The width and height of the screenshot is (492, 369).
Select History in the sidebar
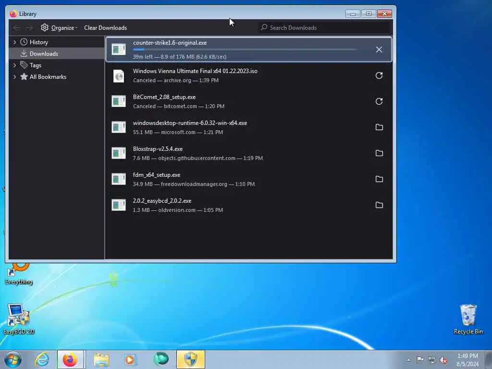(57, 42)
